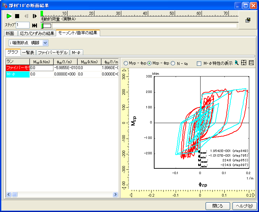Screen dimensions: 259x212
Task: Maximize the 部材'10'の断面結果 window
Action: pyautogui.click(x=246, y=6)
